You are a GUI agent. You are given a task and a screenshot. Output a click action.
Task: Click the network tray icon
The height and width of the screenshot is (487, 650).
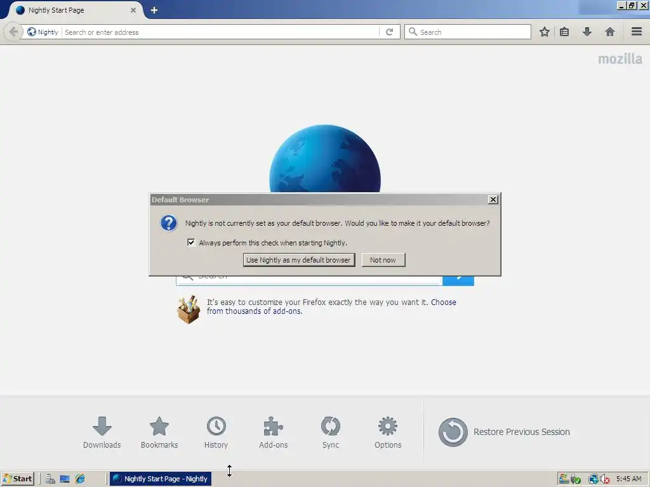pos(593,479)
